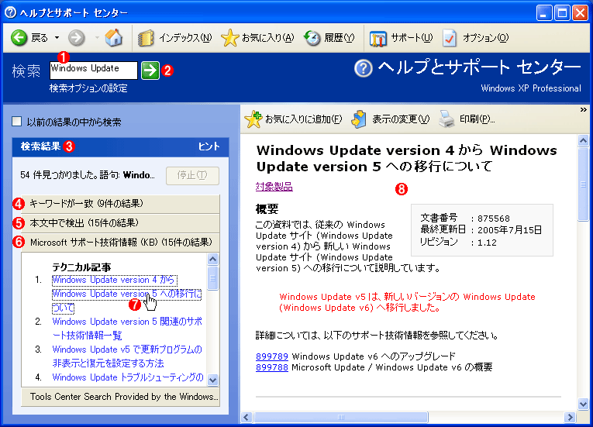This screenshot has width=593, height=427.
Task: Click 表示の変更(V) icon
Action: [359, 119]
